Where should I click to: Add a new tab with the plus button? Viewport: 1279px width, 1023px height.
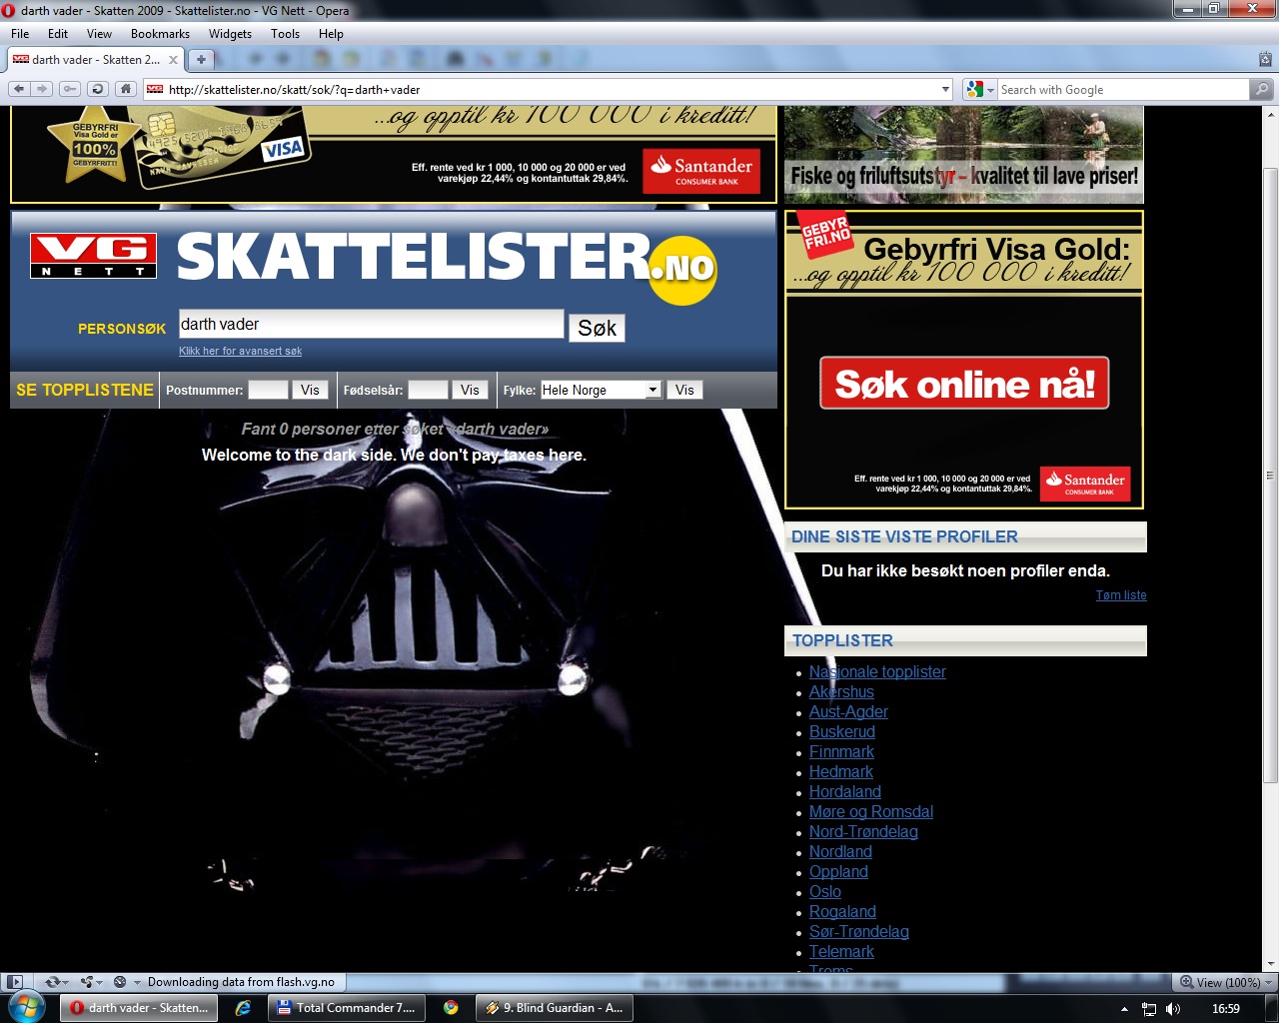pos(201,60)
